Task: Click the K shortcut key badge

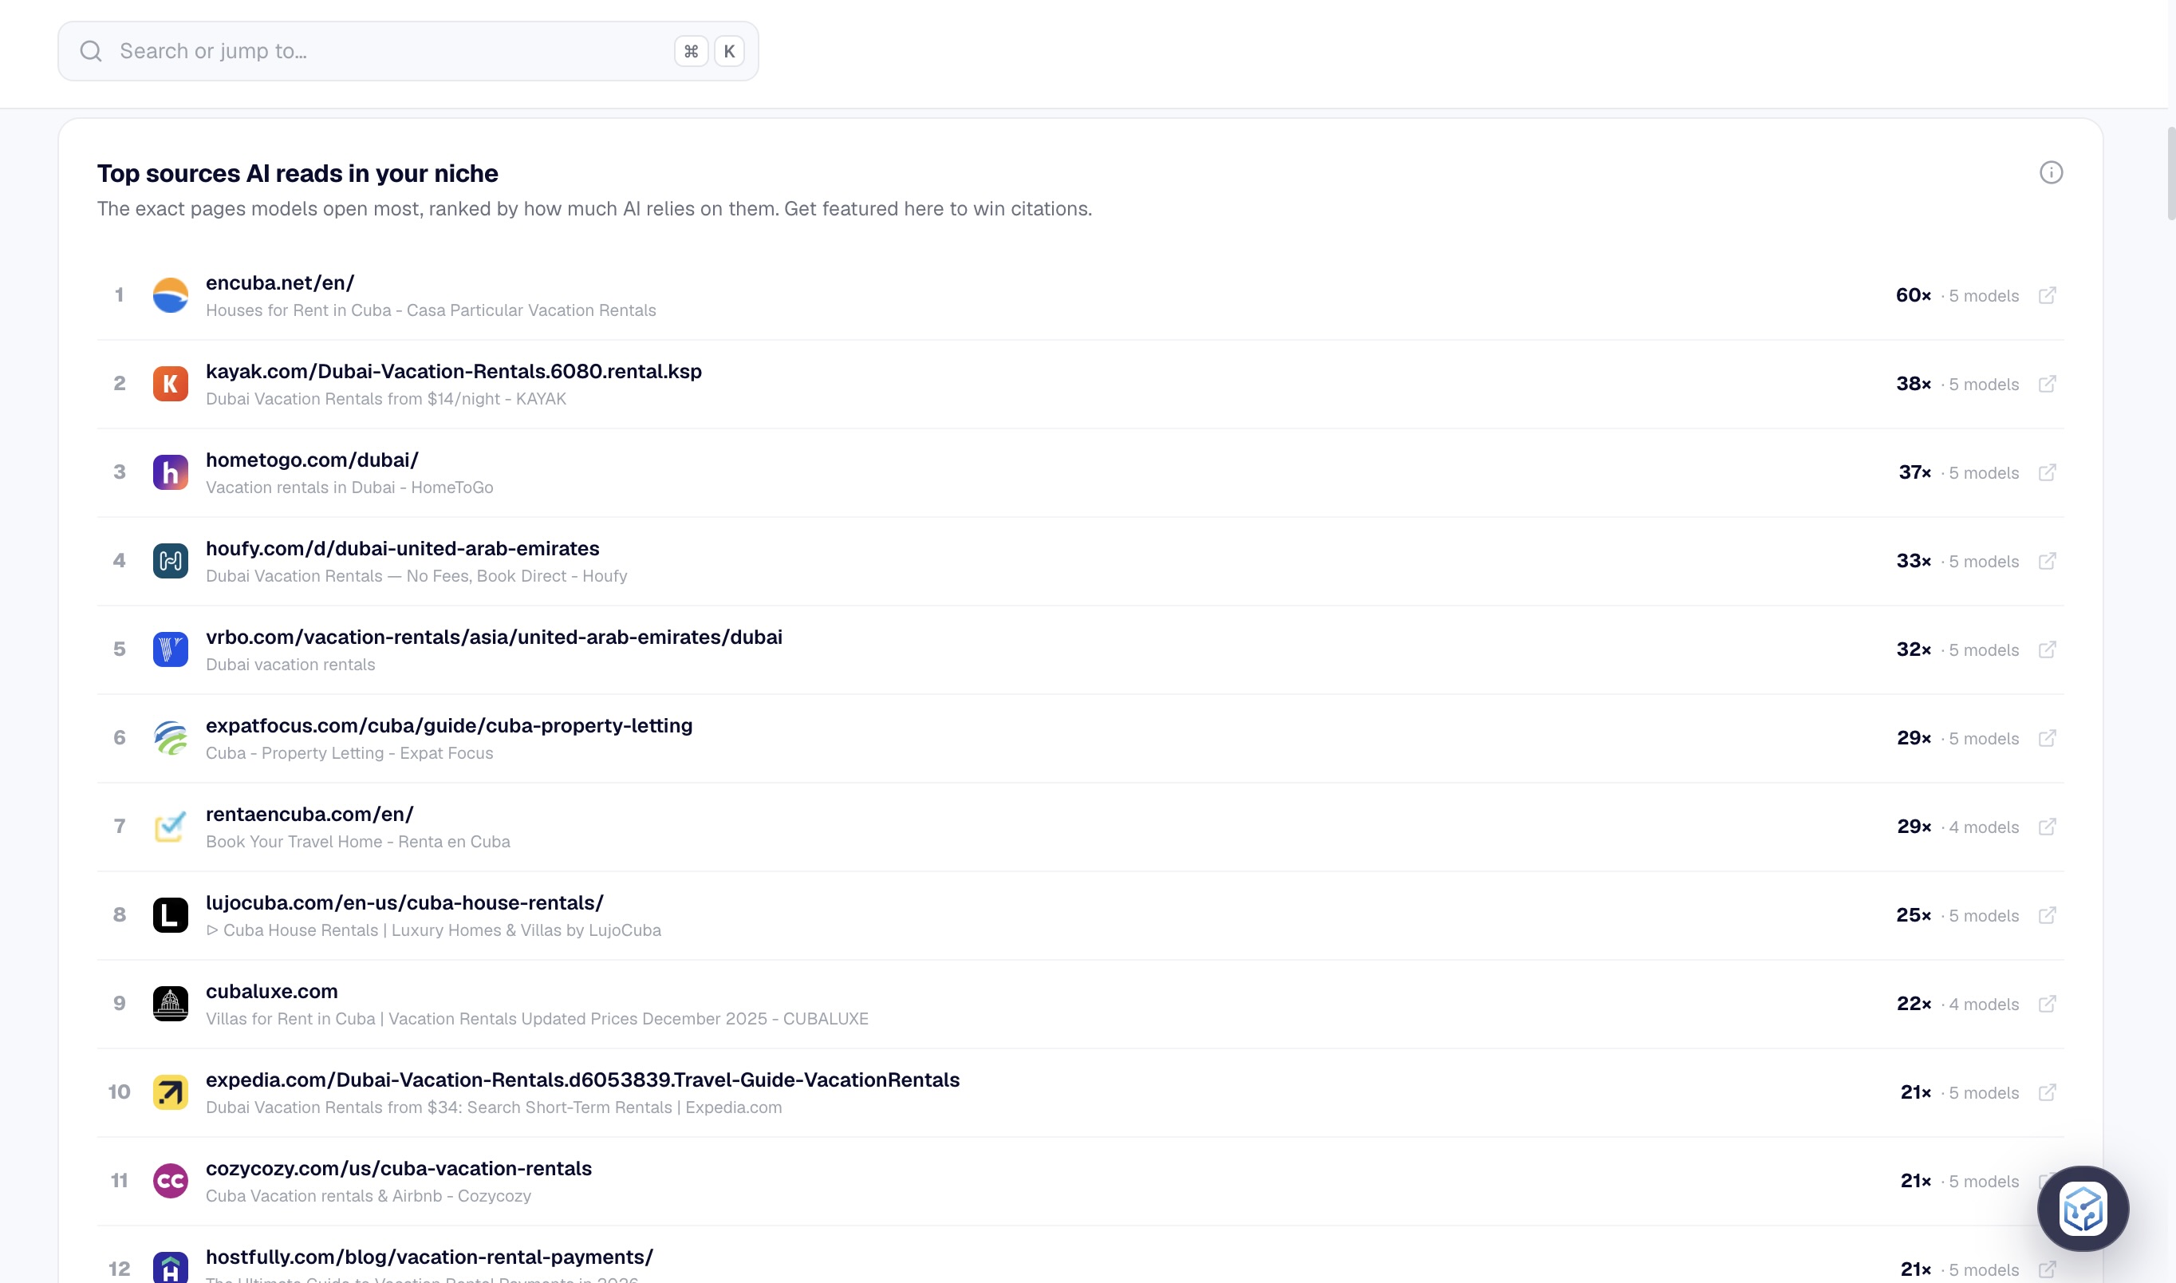Action: point(729,52)
